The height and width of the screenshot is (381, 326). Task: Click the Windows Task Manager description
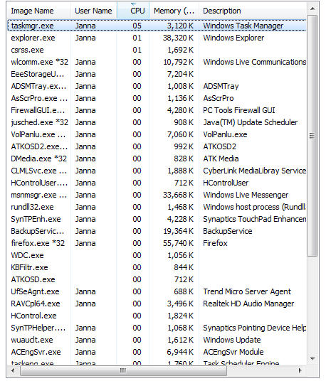pos(243,26)
